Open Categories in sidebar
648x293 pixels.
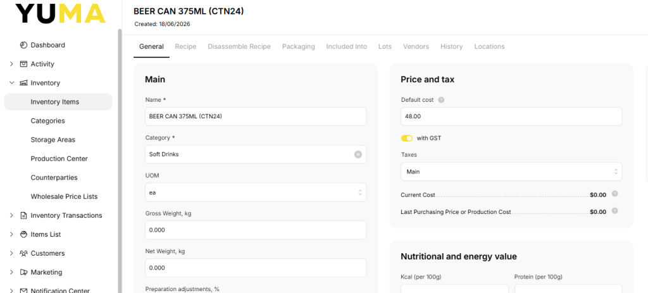(x=47, y=121)
